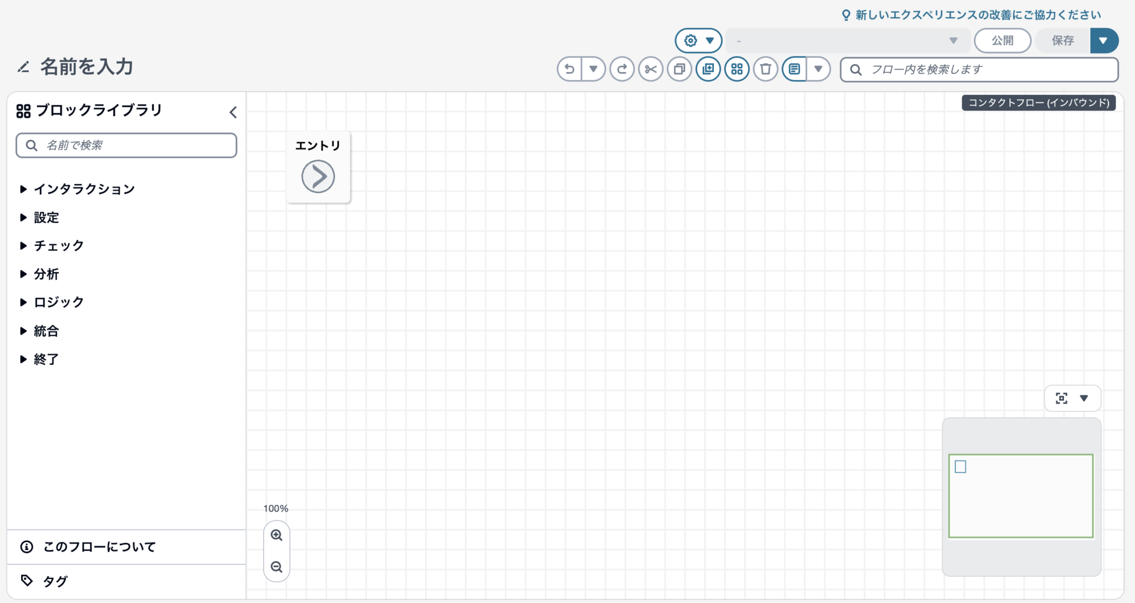The image size is (1135, 603).
Task: Zoom out of the flow canvas
Action: tap(277, 566)
